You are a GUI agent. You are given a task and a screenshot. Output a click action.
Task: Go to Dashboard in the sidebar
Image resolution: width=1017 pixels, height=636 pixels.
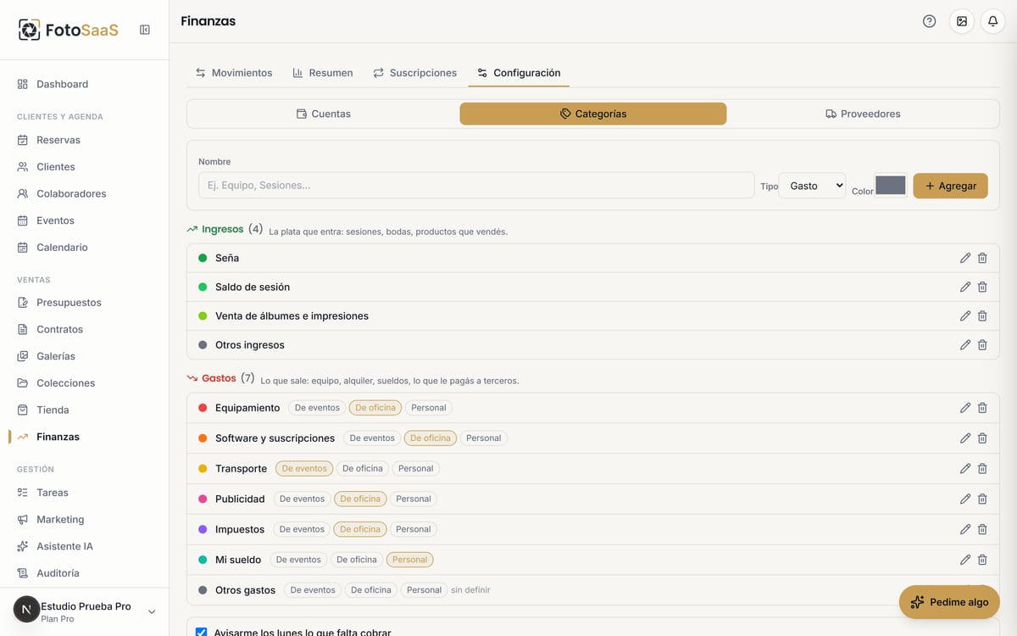[85, 84]
